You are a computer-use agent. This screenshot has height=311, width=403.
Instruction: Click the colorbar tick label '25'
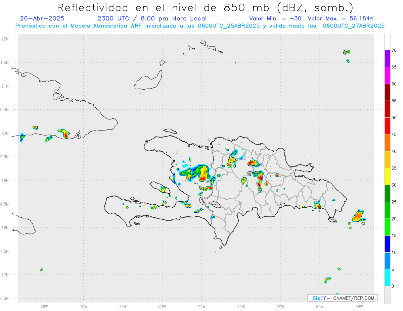click(394, 202)
